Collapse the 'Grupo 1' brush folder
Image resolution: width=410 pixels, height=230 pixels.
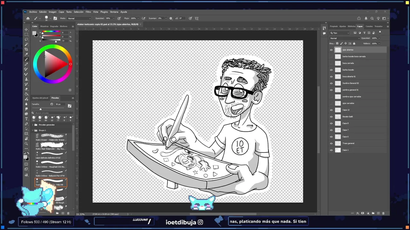pyautogui.click(x=33, y=130)
